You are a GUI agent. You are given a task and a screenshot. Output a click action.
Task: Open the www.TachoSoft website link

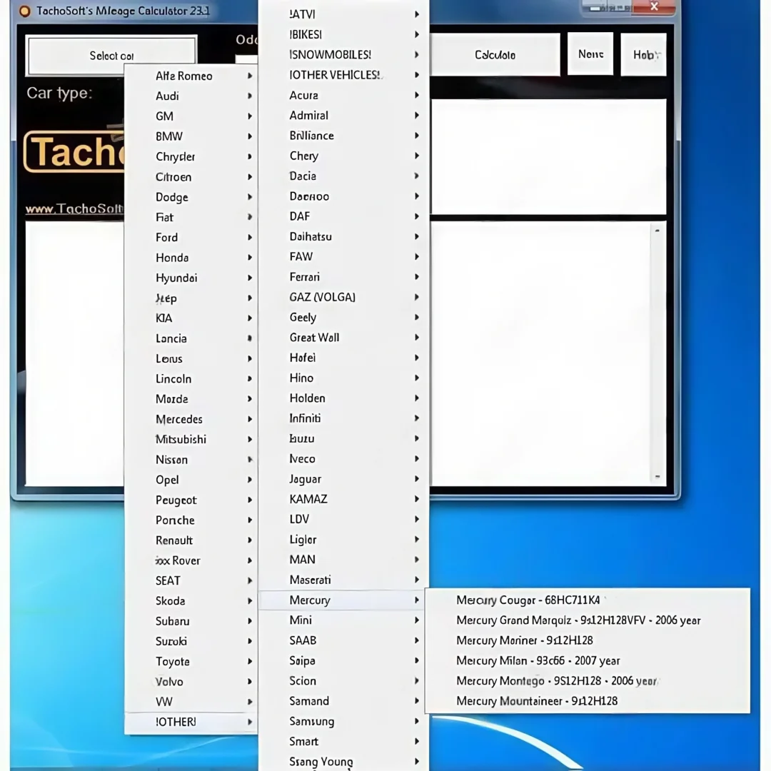[75, 209]
